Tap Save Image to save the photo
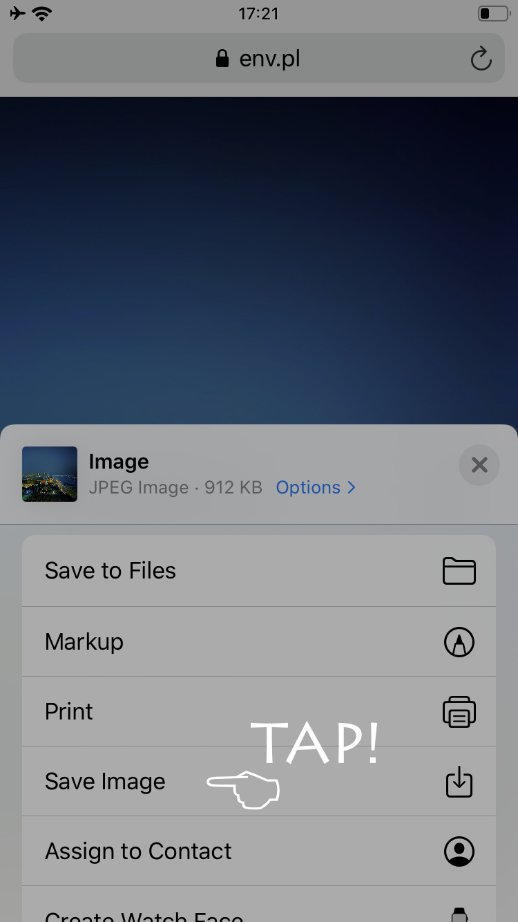 click(x=105, y=782)
